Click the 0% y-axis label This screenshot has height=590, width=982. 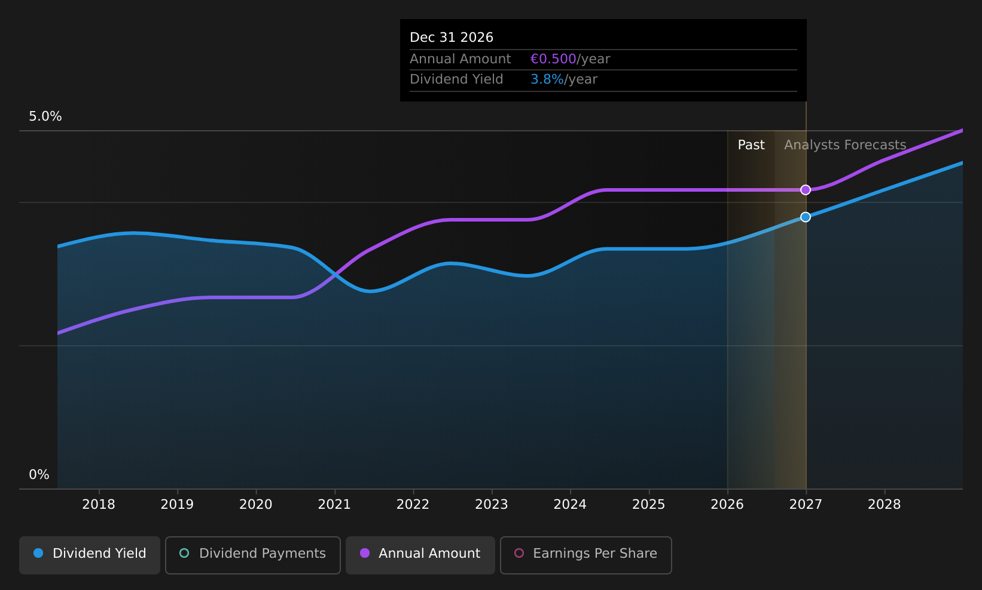(39, 475)
